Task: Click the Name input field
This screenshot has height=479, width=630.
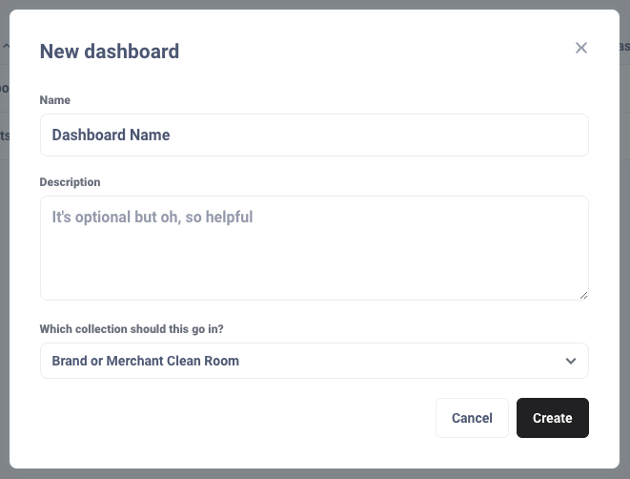Action: tap(314, 135)
